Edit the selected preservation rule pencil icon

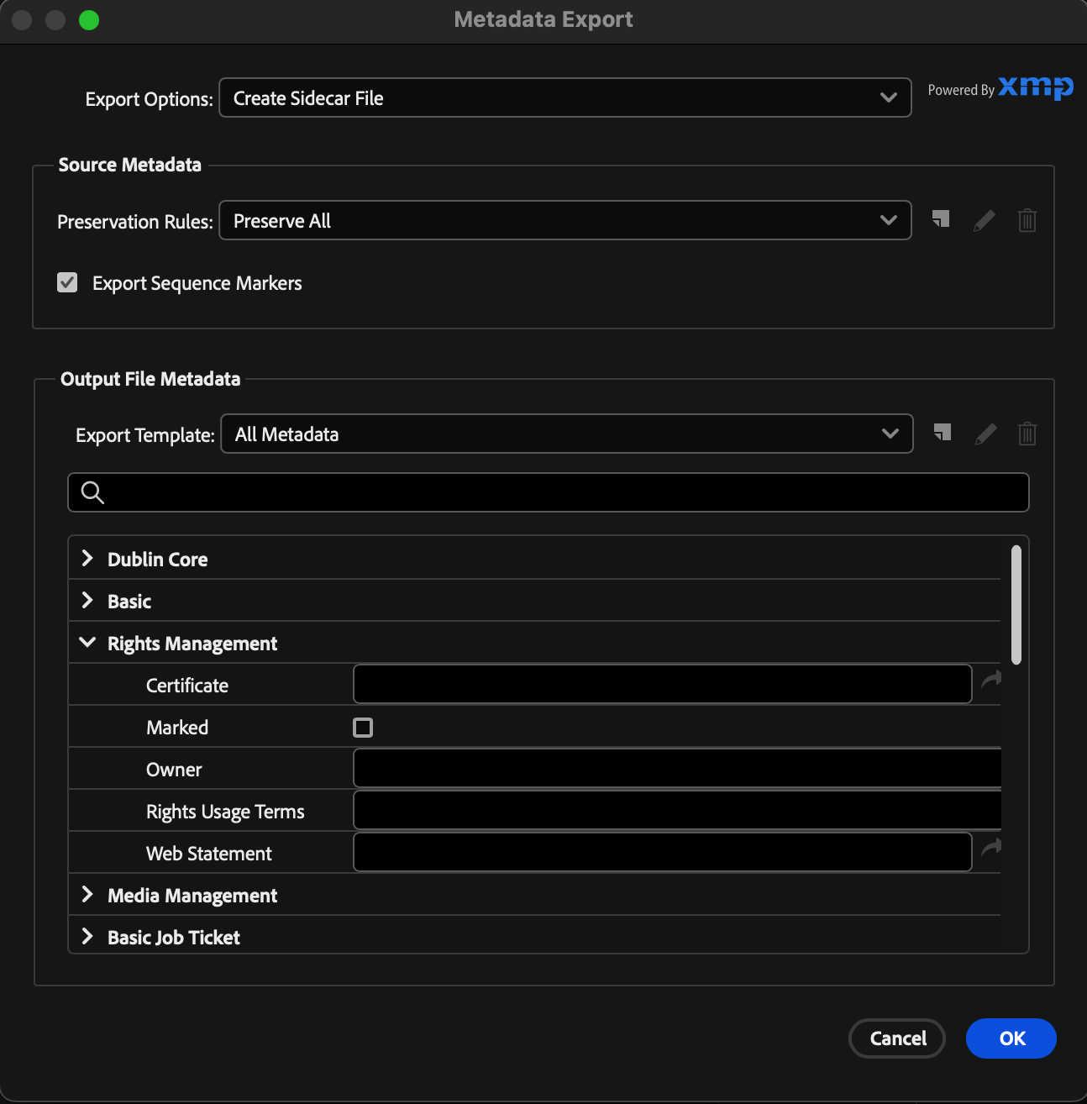pyautogui.click(x=984, y=221)
